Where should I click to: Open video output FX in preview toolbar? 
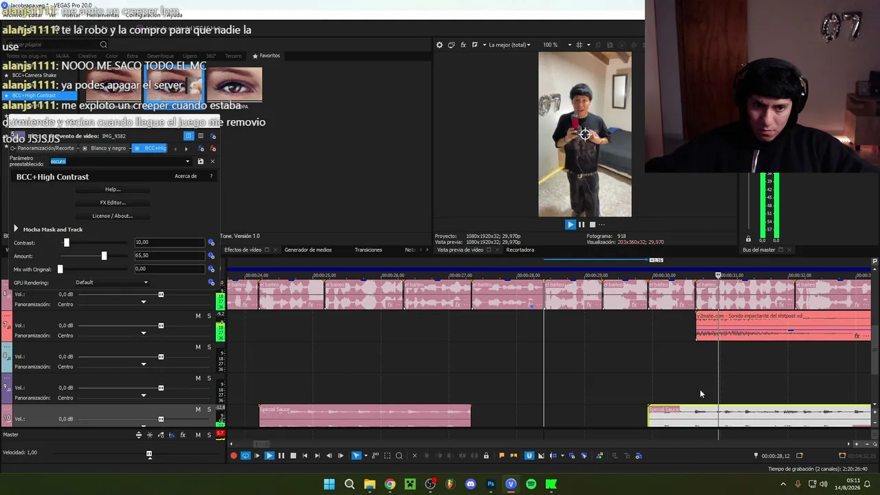pos(463,45)
